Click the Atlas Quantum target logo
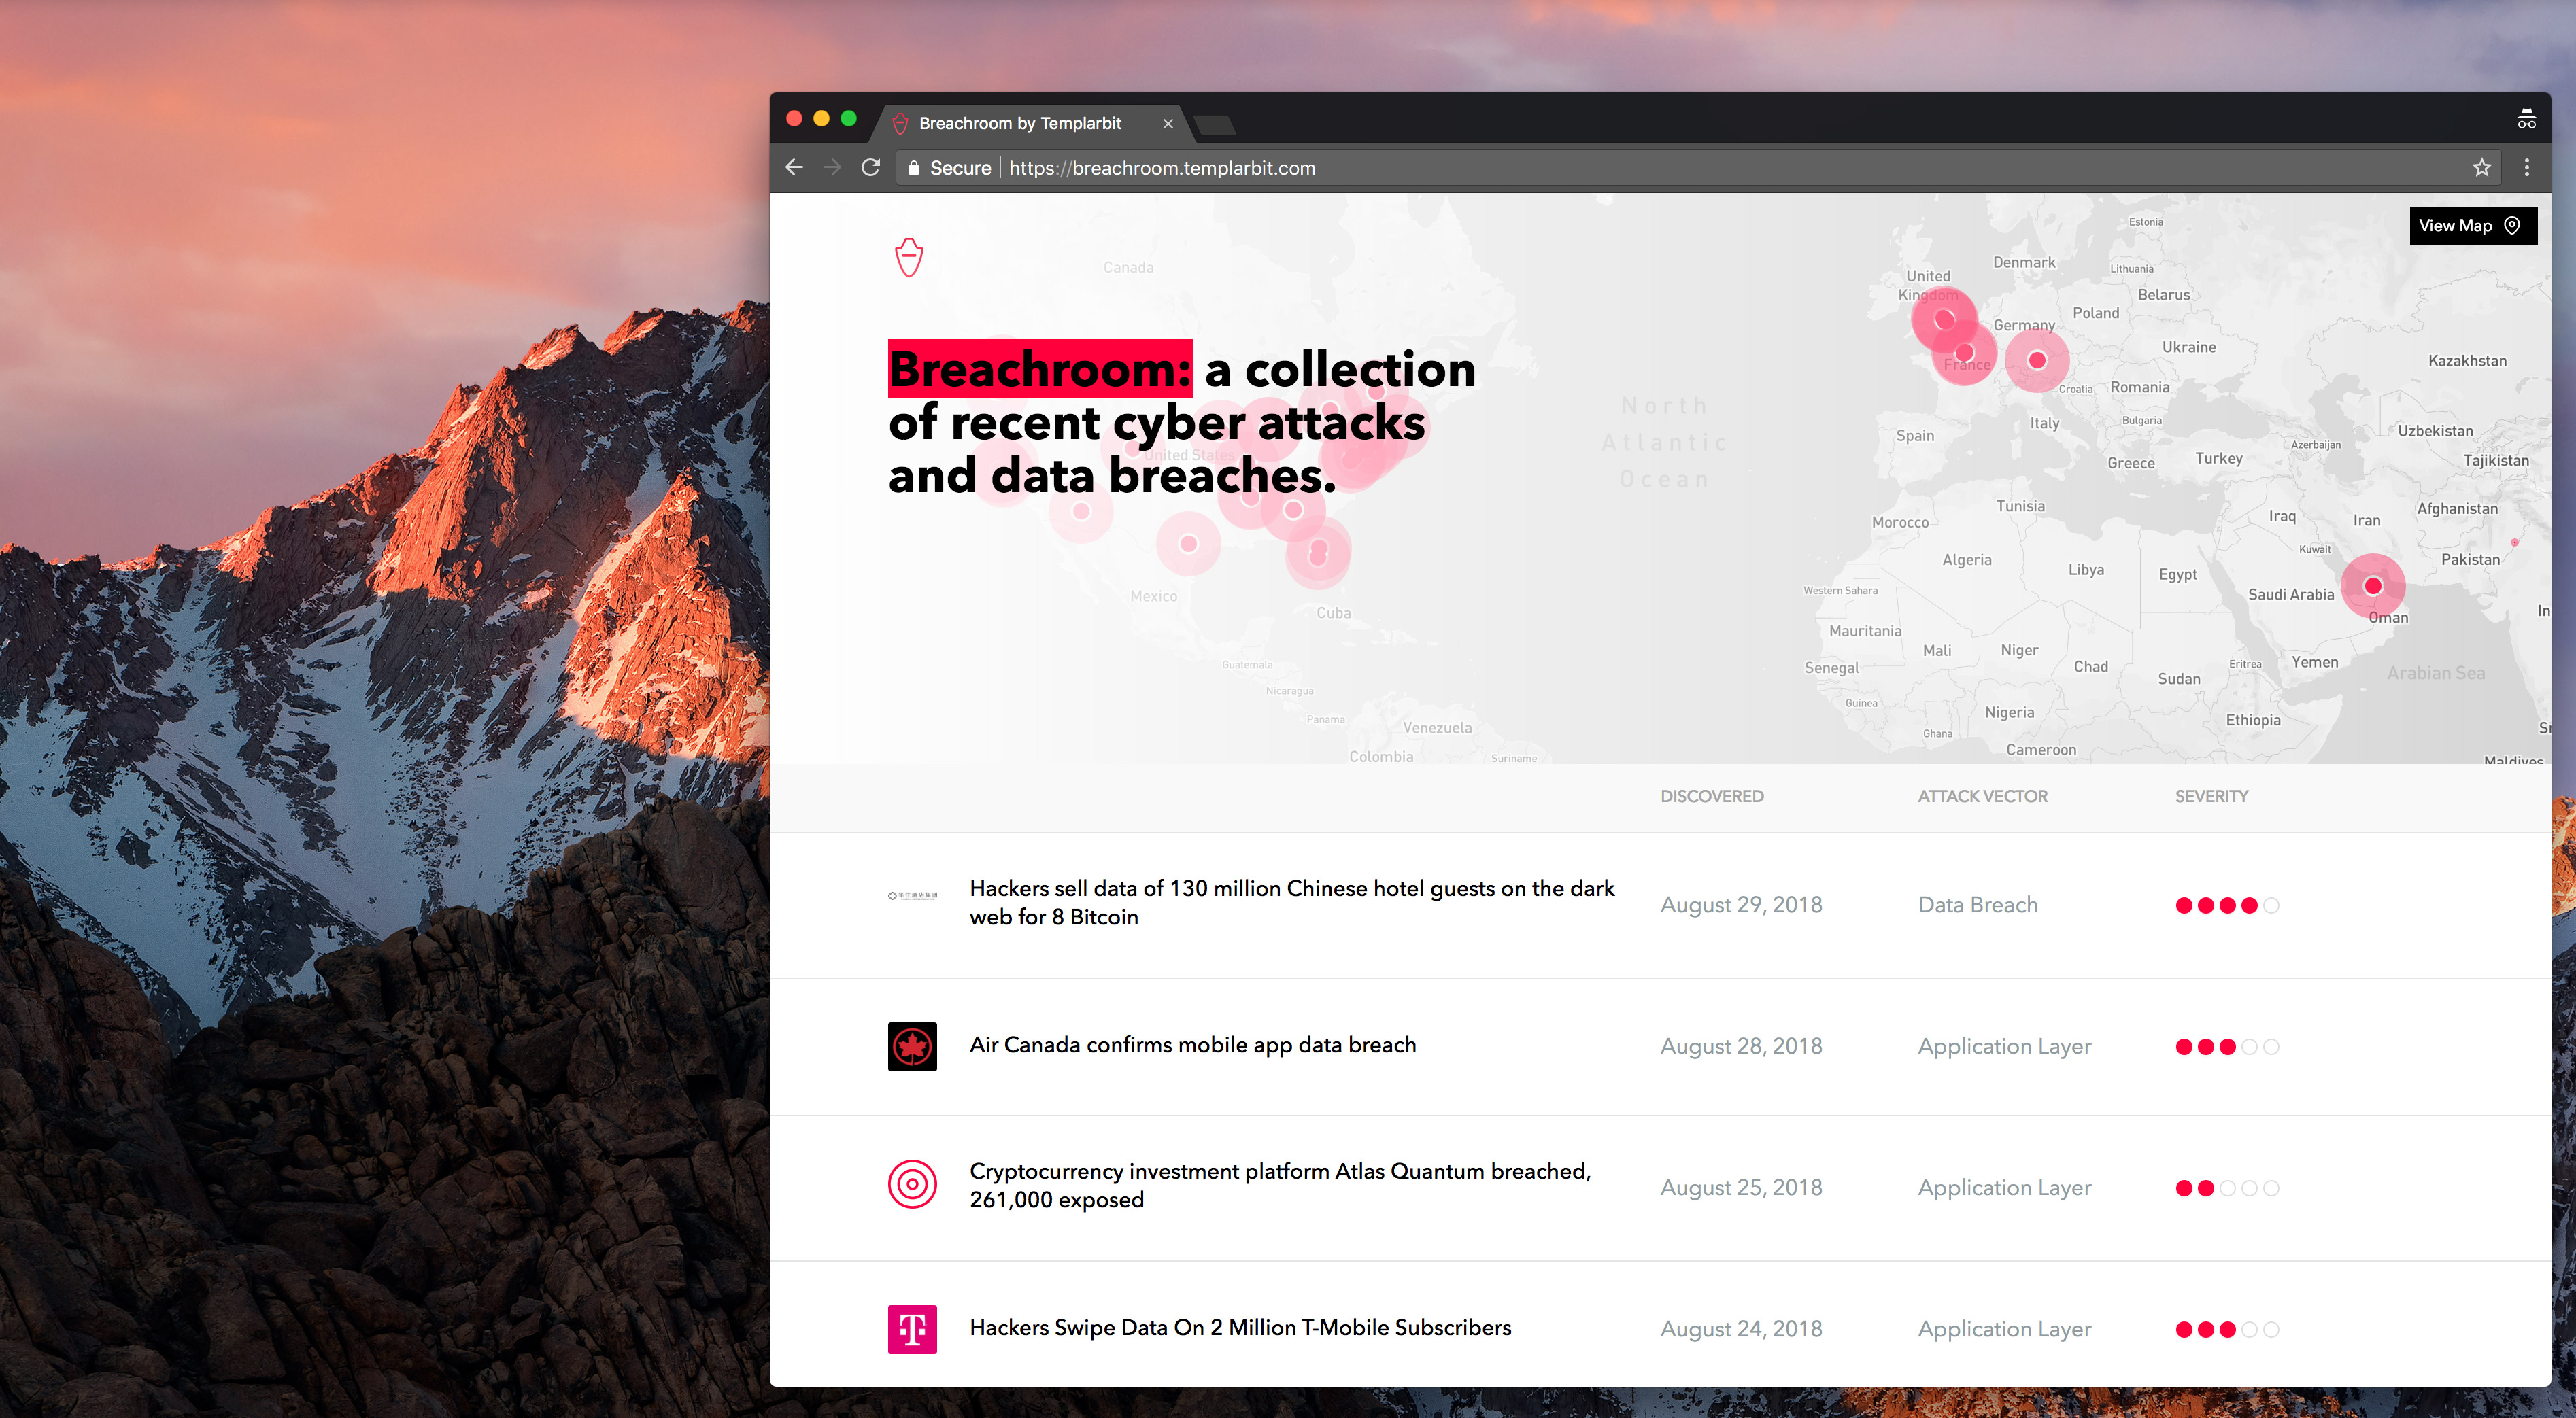This screenshot has height=1418, width=2576. pos(912,1185)
